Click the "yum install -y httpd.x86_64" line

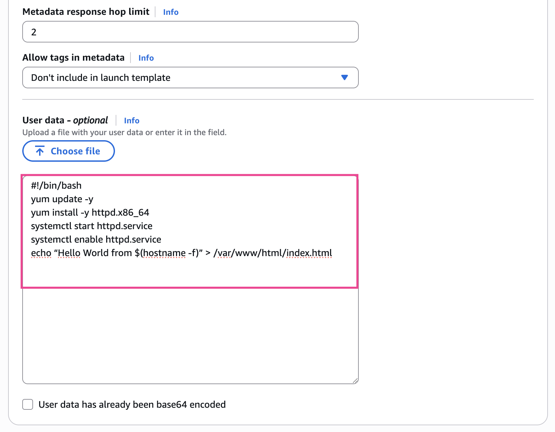90,213
